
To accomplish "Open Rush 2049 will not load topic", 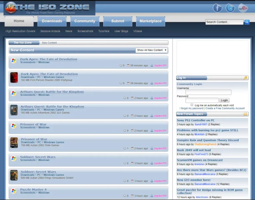I will (194, 150).
